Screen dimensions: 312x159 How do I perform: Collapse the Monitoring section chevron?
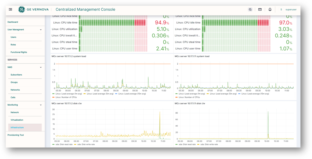pos(41,105)
